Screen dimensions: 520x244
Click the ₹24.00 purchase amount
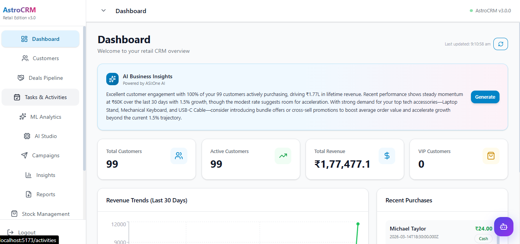(x=484, y=229)
